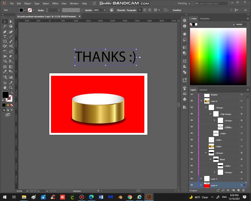This screenshot has width=251, height=201.
Task: Select the Mesh tool
Action: pyautogui.click(x=5, y=67)
